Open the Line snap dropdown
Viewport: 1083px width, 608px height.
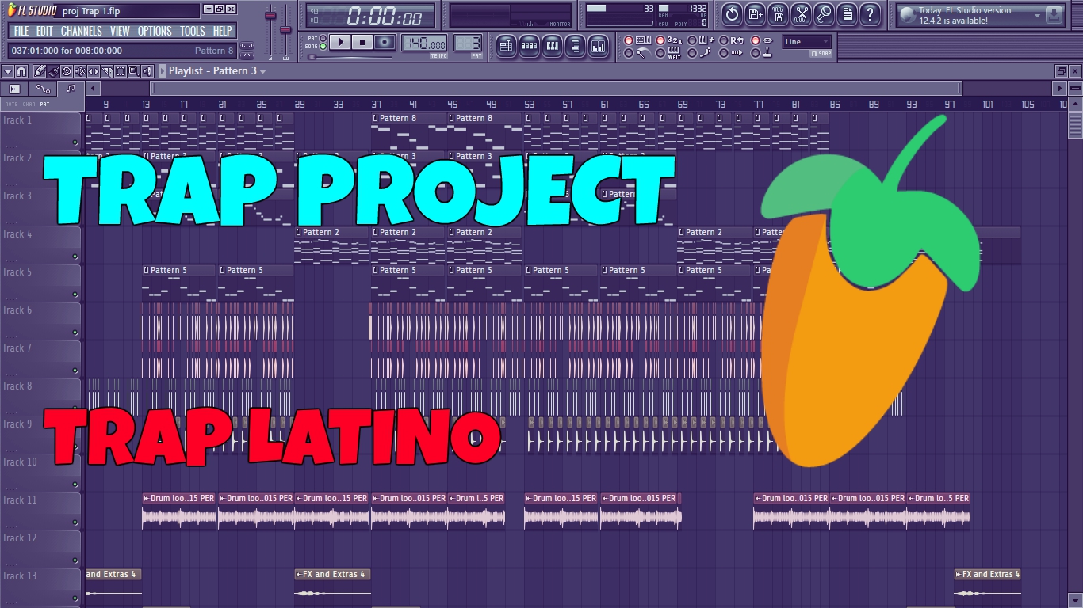[806, 41]
